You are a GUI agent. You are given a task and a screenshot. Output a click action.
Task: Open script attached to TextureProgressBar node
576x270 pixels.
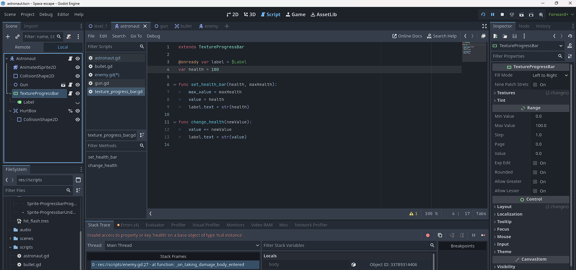(x=70, y=93)
